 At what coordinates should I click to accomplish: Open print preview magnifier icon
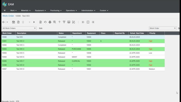55,22
